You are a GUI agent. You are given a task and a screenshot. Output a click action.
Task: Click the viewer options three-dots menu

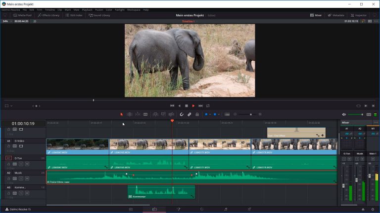376,21
